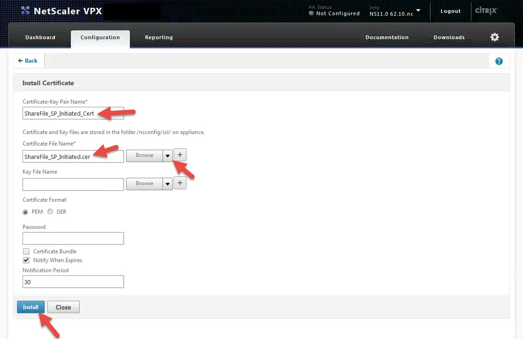Click Browse for Key File Name
Screen dimensions: 523x339
145,183
